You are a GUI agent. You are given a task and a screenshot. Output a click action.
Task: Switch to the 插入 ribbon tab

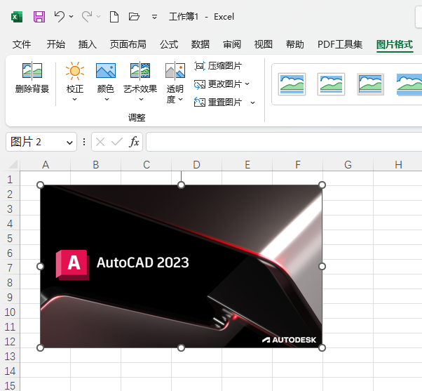pos(87,44)
